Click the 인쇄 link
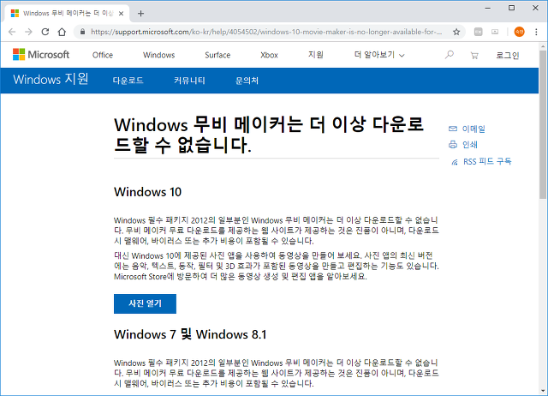Viewport: 548px width, 396px height. click(470, 145)
